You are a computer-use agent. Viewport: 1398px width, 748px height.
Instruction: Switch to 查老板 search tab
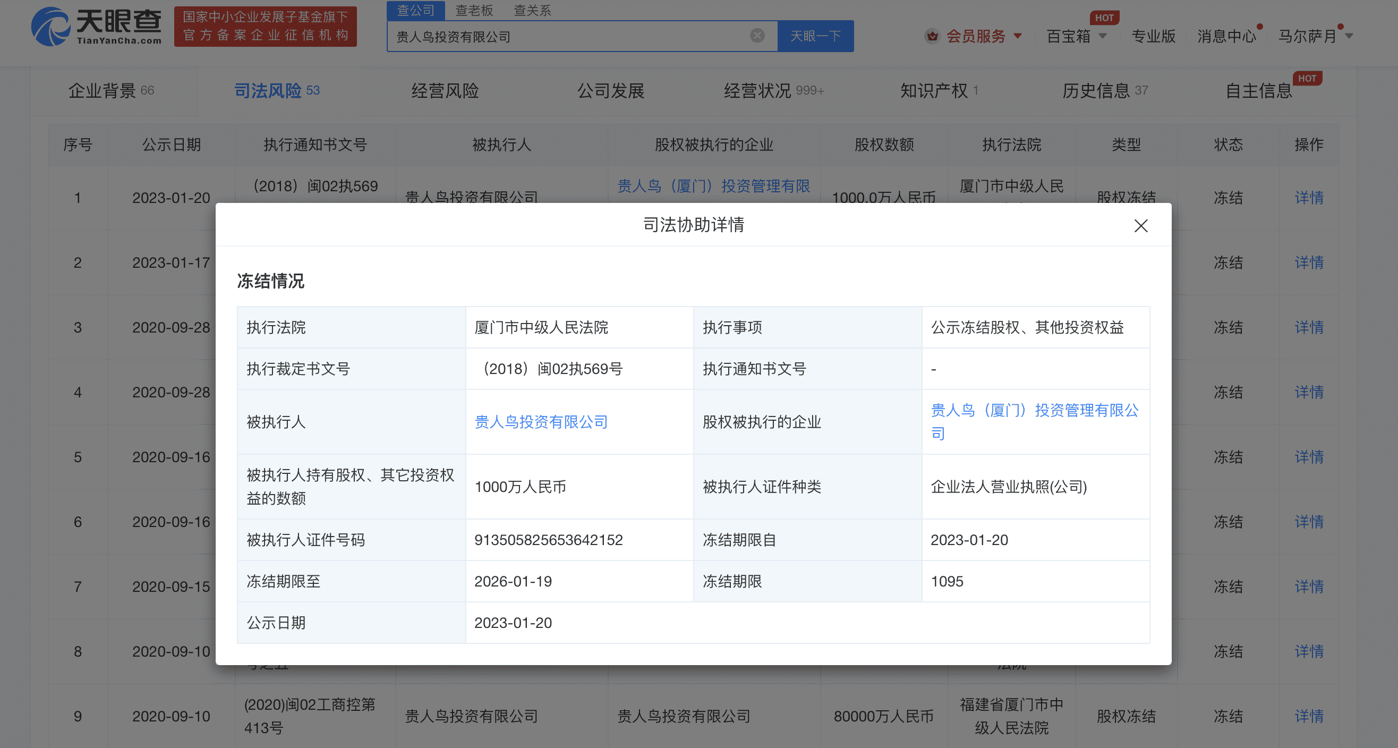pos(474,10)
